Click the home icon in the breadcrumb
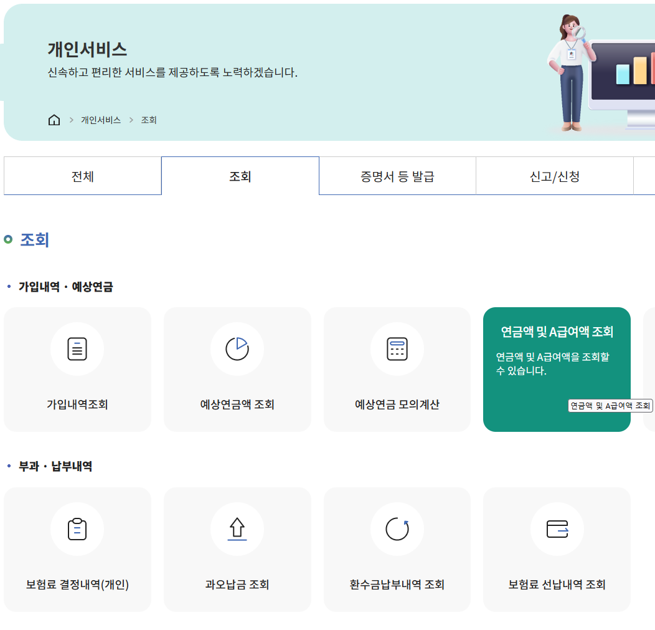Image resolution: width=655 pixels, height=630 pixels. pos(54,120)
